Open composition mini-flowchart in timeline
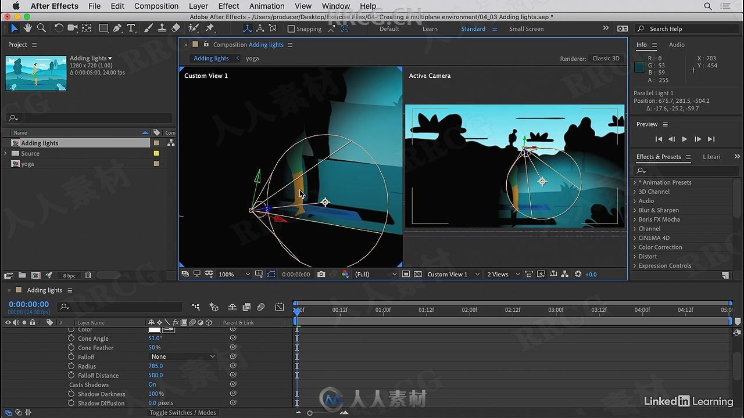Screen dimensions: 744x418 [195, 307]
